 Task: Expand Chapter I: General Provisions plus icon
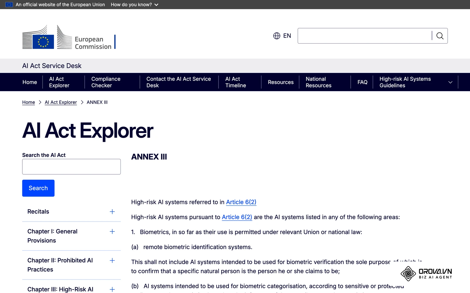[112, 231]
